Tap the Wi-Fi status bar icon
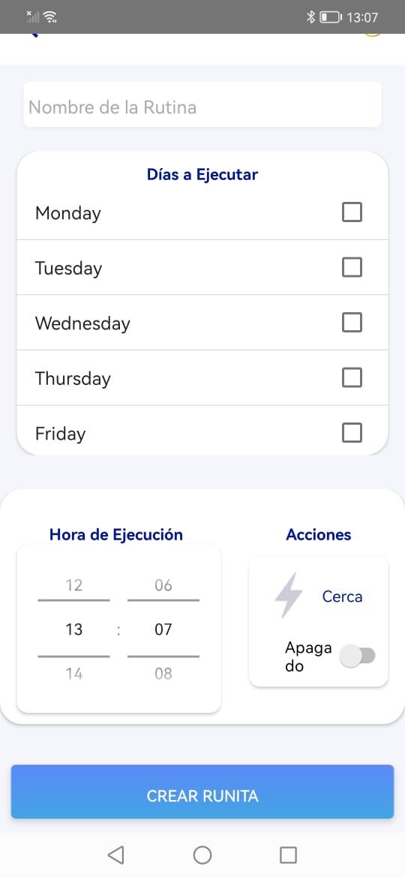405x878 pixels. pyautogui.click(x=50, y=17)
